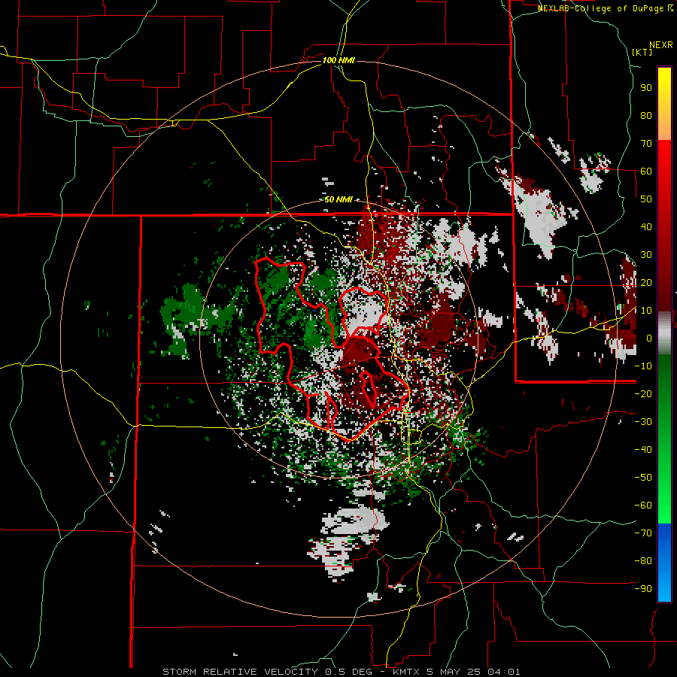This screenshot has width=677, height=677.
Task: Select the 20 value on velocity scale
Action: (x=646, y=283)
